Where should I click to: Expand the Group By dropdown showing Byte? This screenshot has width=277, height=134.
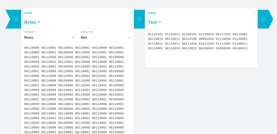tap(105, 37)
